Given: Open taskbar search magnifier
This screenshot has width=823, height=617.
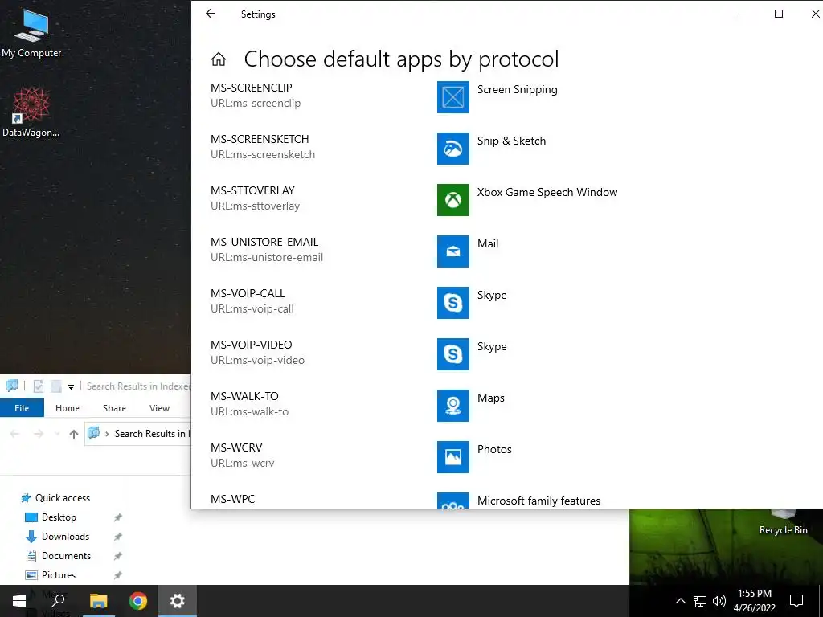Looking at the screenshot, I should [58, 601].
